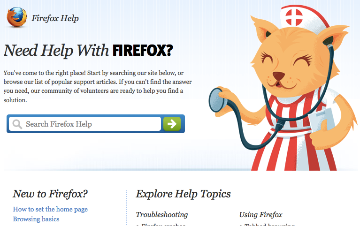Click the New to Firefox? heading
360x226 pixels.
tap(50, 194)
